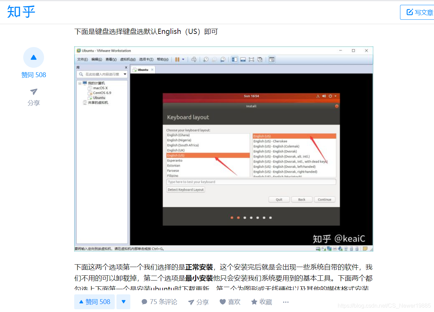Click the 知乎 logo
Viewport: 434px width, 312px height.
(x=21, y=12)
